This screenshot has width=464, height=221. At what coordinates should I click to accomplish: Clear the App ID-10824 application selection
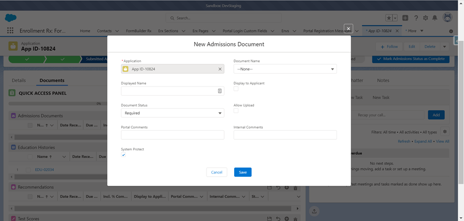[x=220, y=69]
